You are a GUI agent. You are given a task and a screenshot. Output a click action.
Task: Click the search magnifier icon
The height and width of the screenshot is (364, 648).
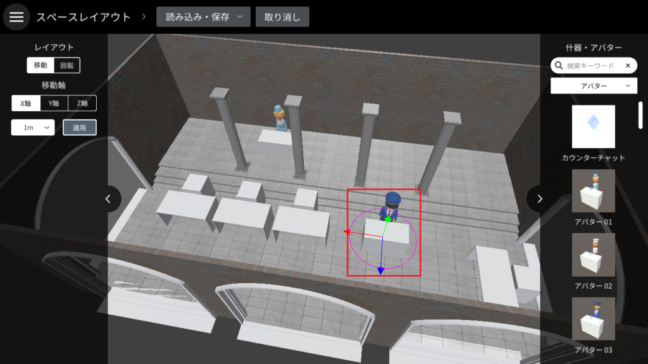(559, 66)
